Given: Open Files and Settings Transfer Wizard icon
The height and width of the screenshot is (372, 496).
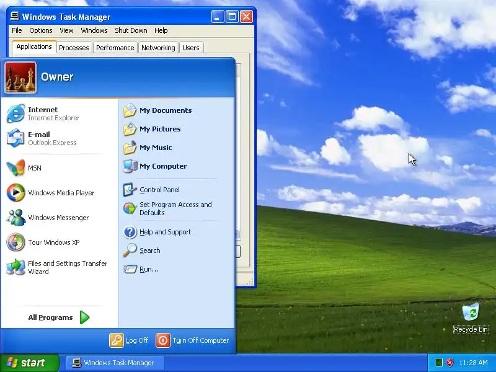Looking at the screenshot, I should (15, 267).
